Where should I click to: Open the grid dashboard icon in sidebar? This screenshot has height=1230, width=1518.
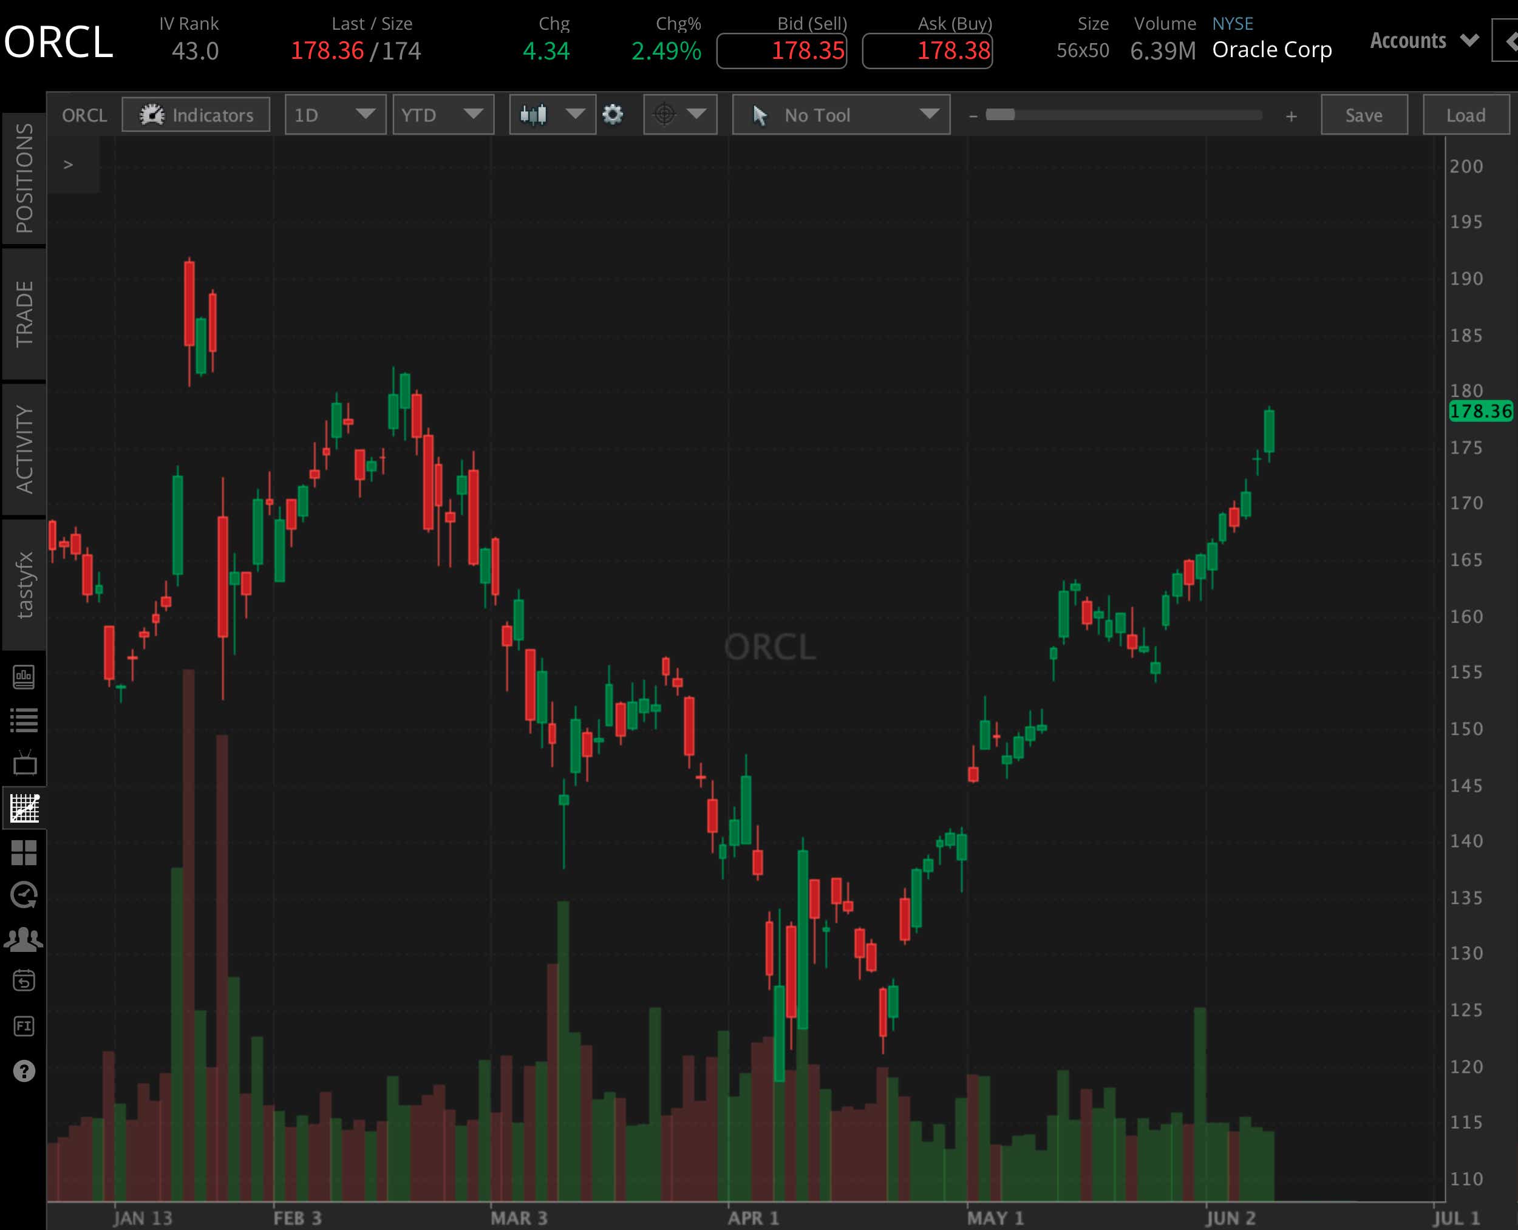pyautogui.click(x=25, y=854)
